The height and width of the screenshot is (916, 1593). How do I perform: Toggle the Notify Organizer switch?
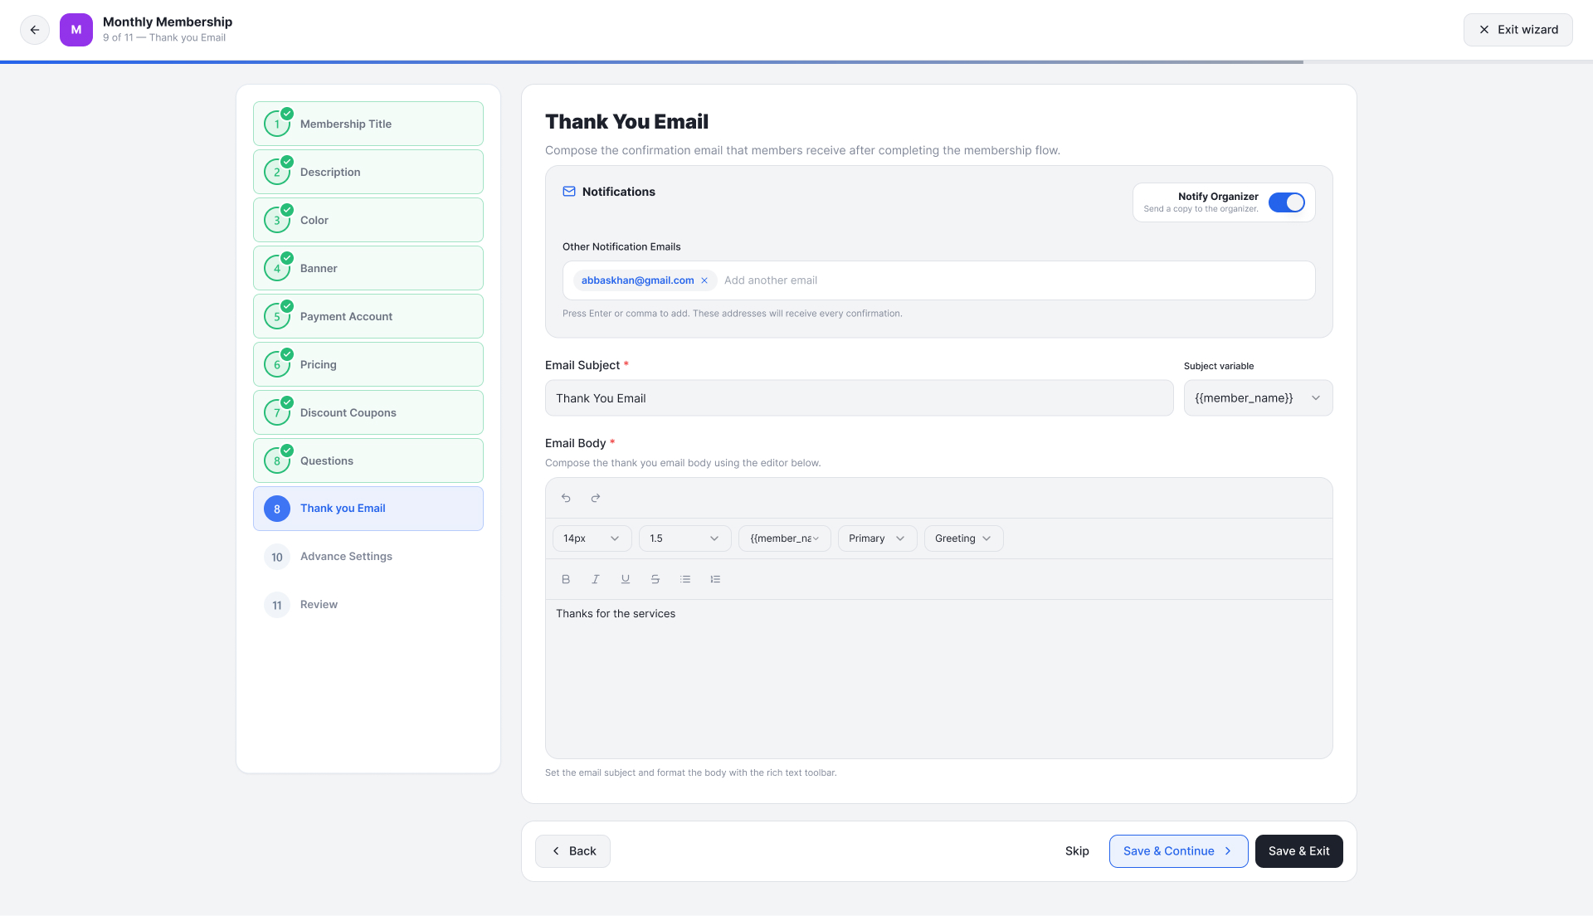coord(1287,202)
